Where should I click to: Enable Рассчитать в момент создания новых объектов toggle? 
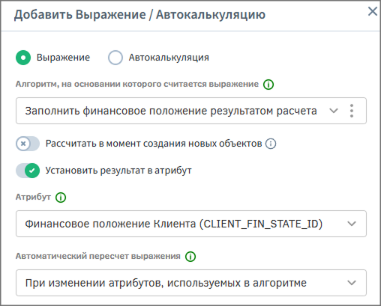pos(28,144)
